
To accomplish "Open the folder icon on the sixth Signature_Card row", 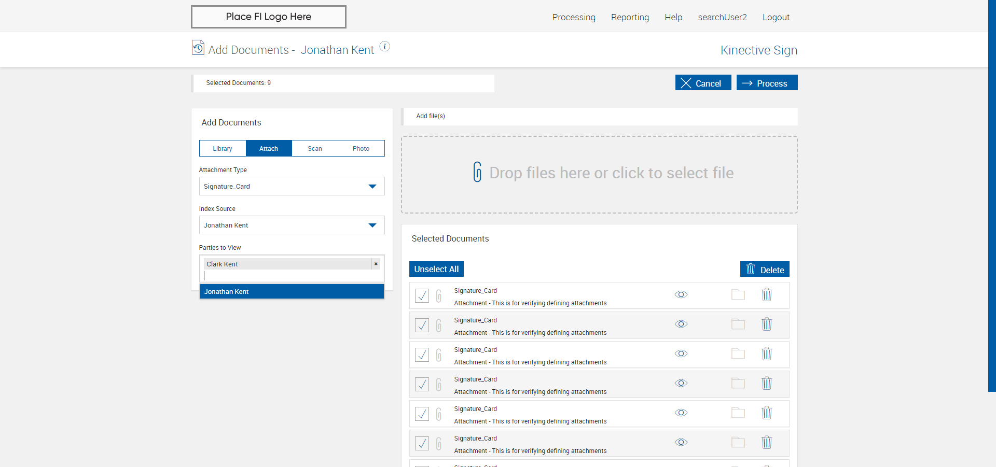I will click(738, 443).
